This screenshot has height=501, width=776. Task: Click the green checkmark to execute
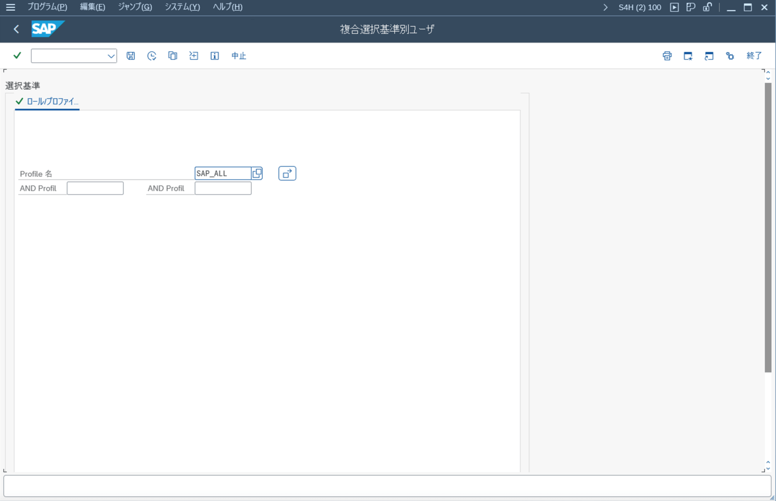17,56
